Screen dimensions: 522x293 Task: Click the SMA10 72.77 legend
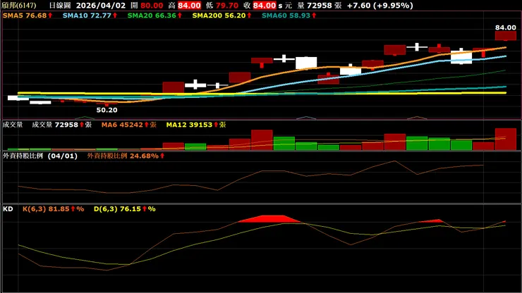(90, 15)
